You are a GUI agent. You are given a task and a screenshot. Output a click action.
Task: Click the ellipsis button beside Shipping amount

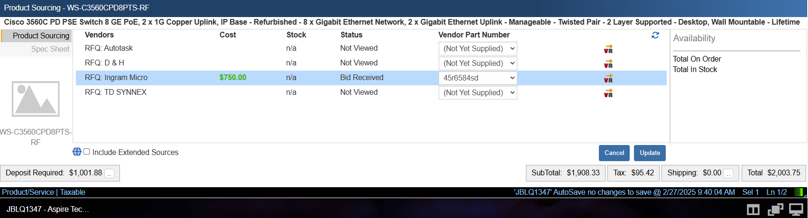click(x=729, y=173)
